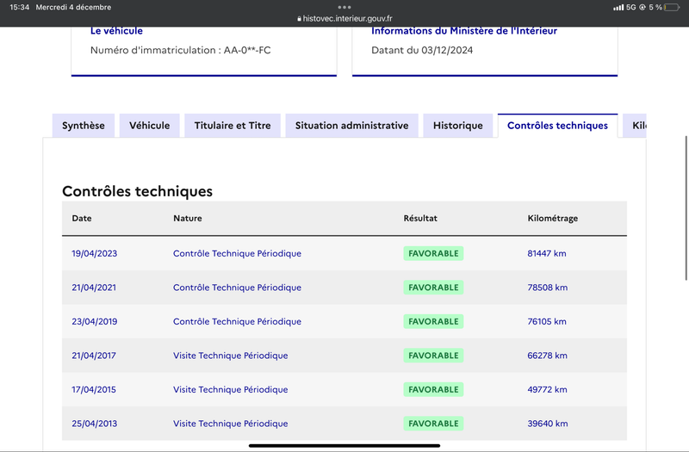The width and height of the screenshot is (689, 452).
Task: Click the FAVORABLE badge for 19/04/2023
Action: [434, 253]
